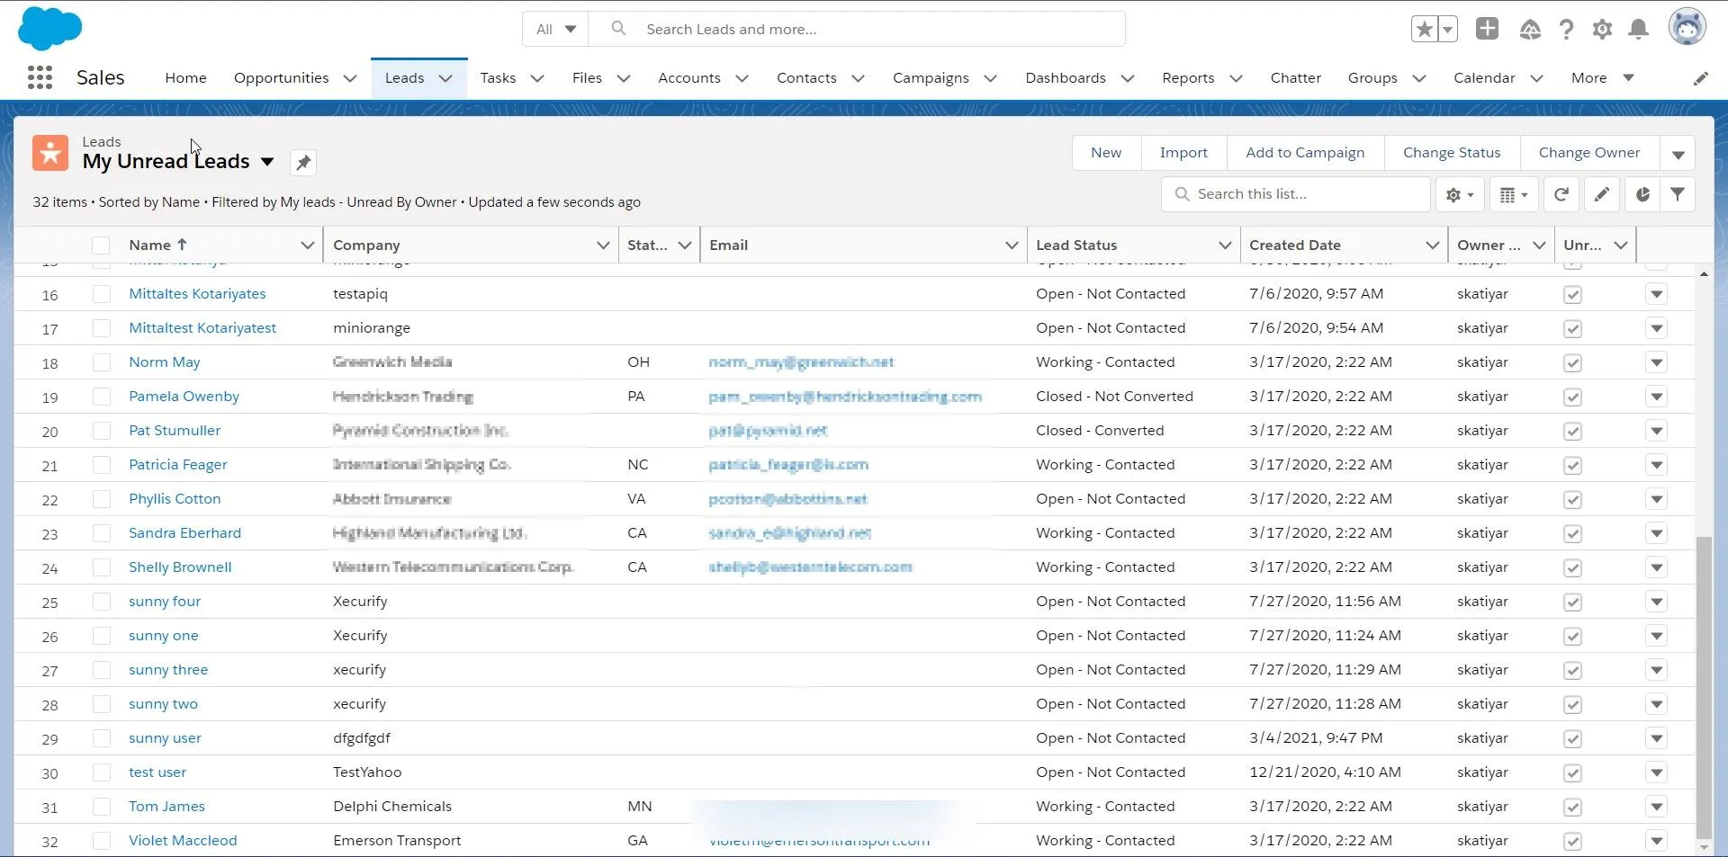Switch to the Opportunities tab
1728x857 pixels.
tap(281, 77)
